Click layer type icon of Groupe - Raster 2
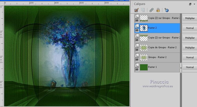The image size is (197, 107). tap(137, 55)
